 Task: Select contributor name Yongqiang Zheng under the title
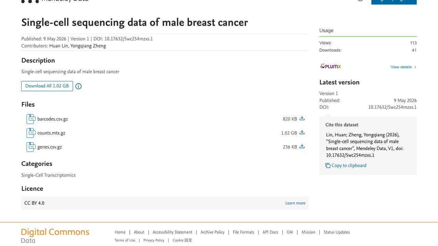pyautogui.click(x=88, y=46)
